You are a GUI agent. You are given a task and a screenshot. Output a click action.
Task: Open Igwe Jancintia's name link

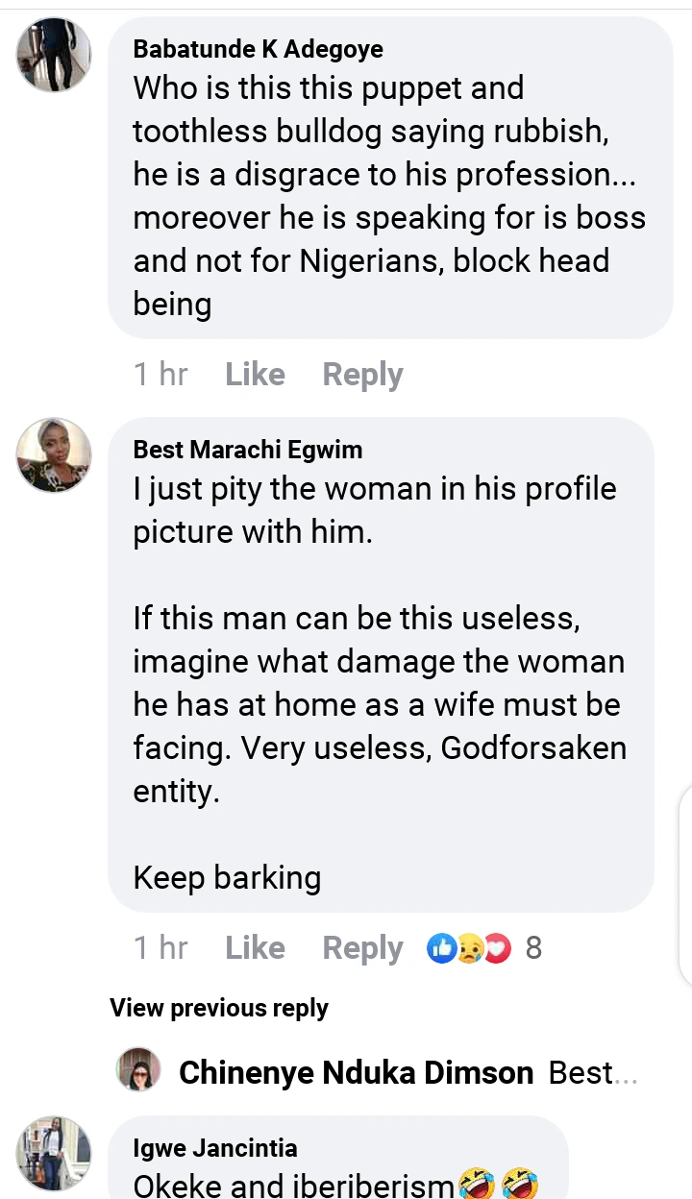tap(215, 1147)
